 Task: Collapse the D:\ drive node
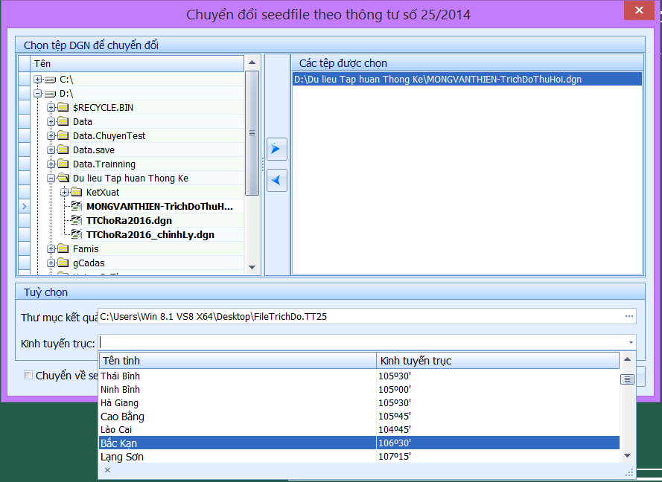click(x=37, y=94)
